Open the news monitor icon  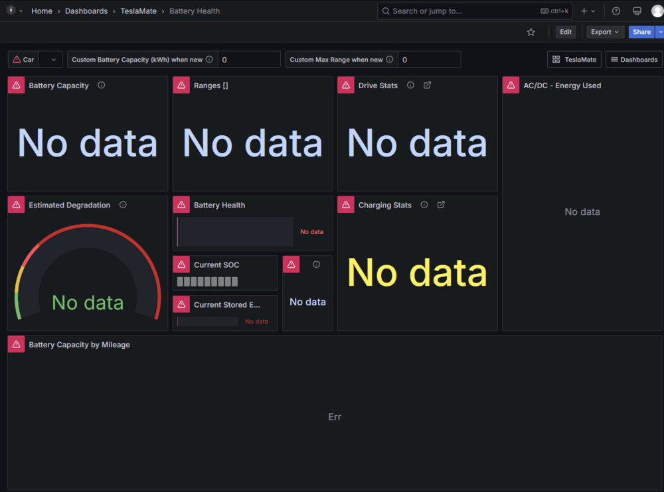click(637, 11)
